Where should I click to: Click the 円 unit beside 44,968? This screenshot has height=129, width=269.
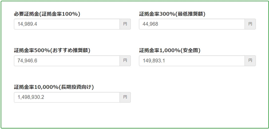click(x=250, y=24)
